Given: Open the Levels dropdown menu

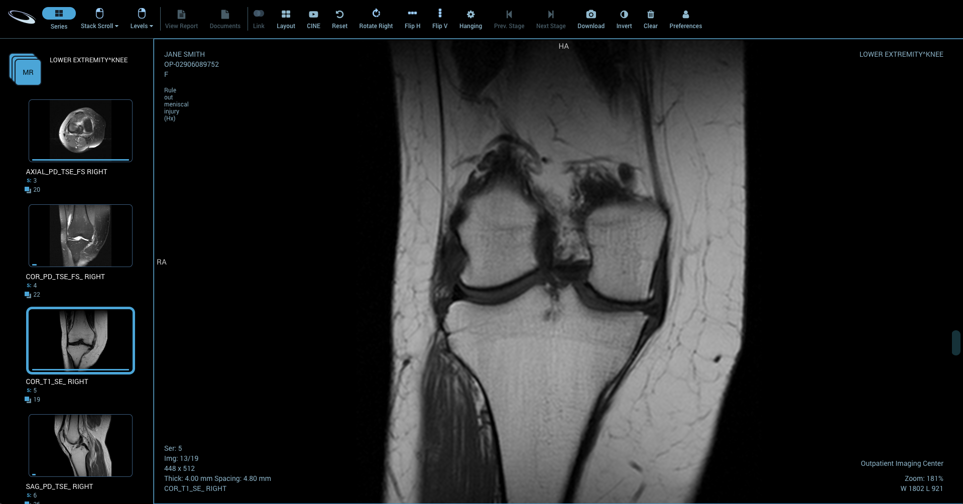Looking at the screenshot, I should 142,18.
